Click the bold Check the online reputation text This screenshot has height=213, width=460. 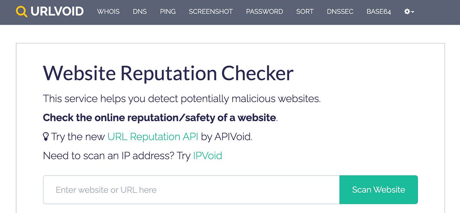click(x=159, y=118)
